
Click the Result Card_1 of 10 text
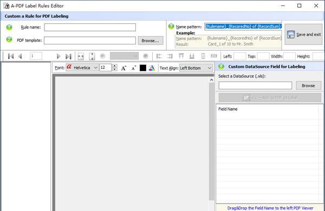point(231,44)
